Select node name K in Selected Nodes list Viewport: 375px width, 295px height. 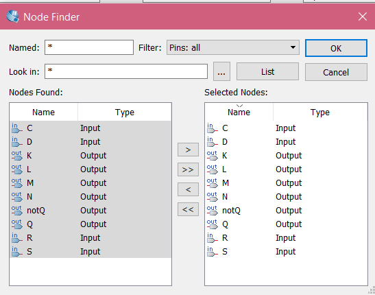[x=224, y=156]
